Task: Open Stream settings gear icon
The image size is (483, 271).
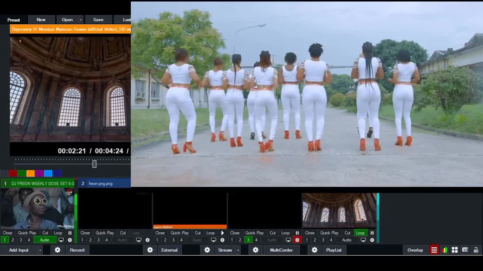Action: tap(207, 250)
